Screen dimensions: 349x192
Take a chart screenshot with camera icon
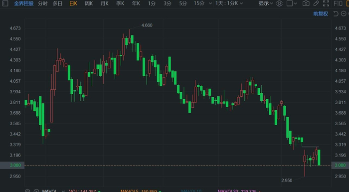[x=306, y=3]
